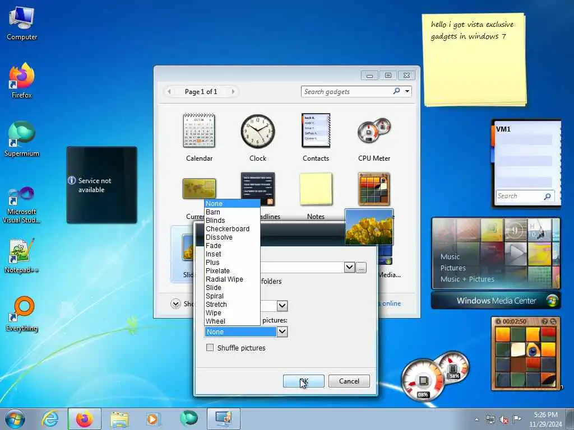Click the browse folder ellipsis button
The image size is (574, 430).
[362, 267]
